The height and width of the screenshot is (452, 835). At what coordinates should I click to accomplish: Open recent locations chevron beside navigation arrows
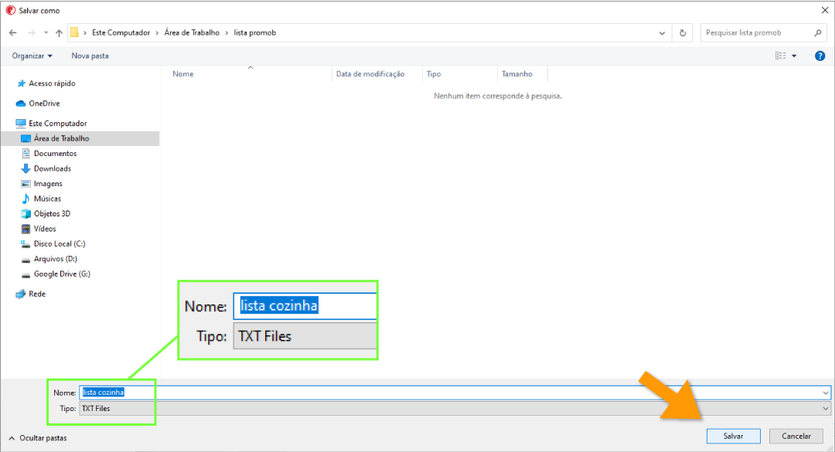click(46, 33)
